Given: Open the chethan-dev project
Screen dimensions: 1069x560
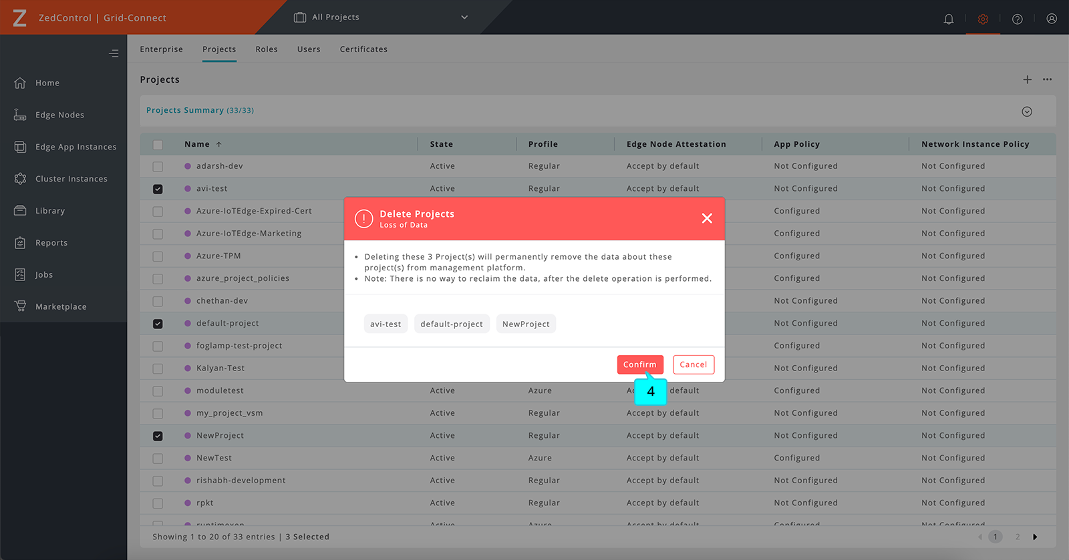Looking at the screenshot, I should (x=222, y=301).
